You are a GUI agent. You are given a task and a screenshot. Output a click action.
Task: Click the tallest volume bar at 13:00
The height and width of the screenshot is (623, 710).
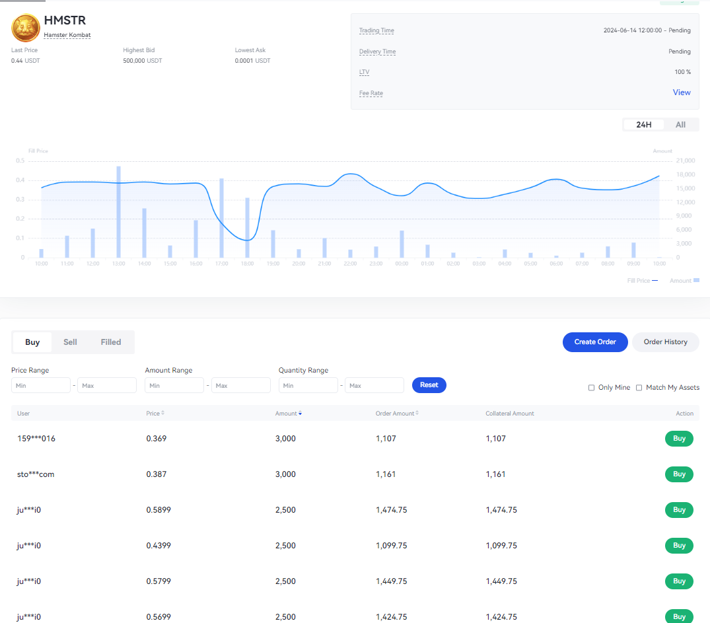click(x=119, y=212)
